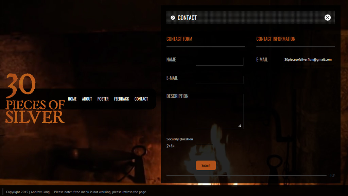Close the Contact panel with X icon

[x=327, y=18]
